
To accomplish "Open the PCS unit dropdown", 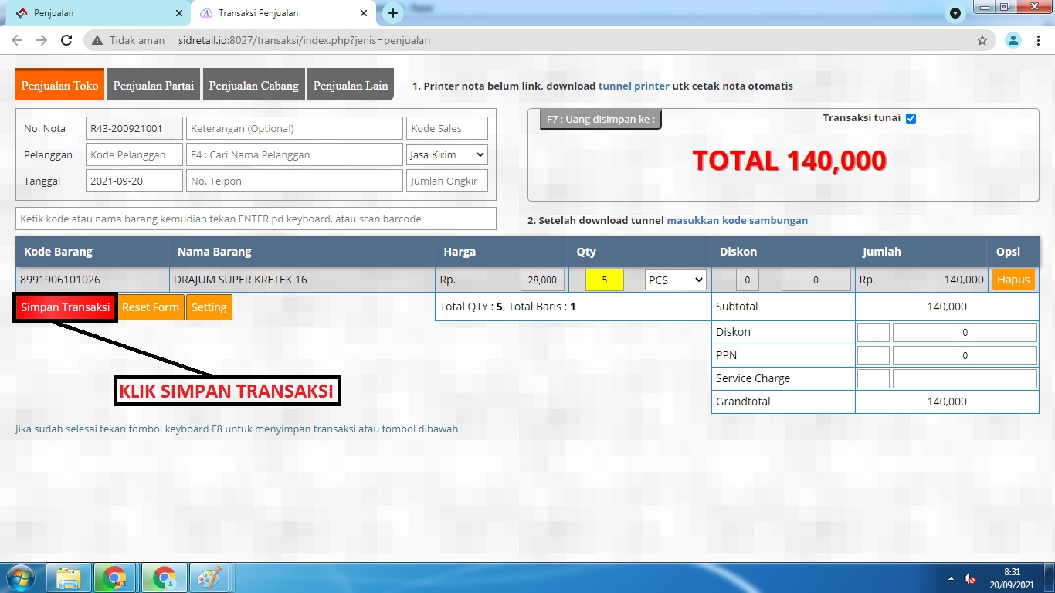I will click(676, 280).
